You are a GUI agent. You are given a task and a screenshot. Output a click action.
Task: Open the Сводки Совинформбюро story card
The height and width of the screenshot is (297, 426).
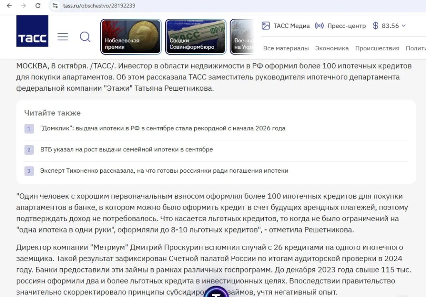click(x=196, y=37)
